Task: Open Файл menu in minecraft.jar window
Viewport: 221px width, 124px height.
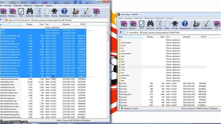Action: coord(121,18)
